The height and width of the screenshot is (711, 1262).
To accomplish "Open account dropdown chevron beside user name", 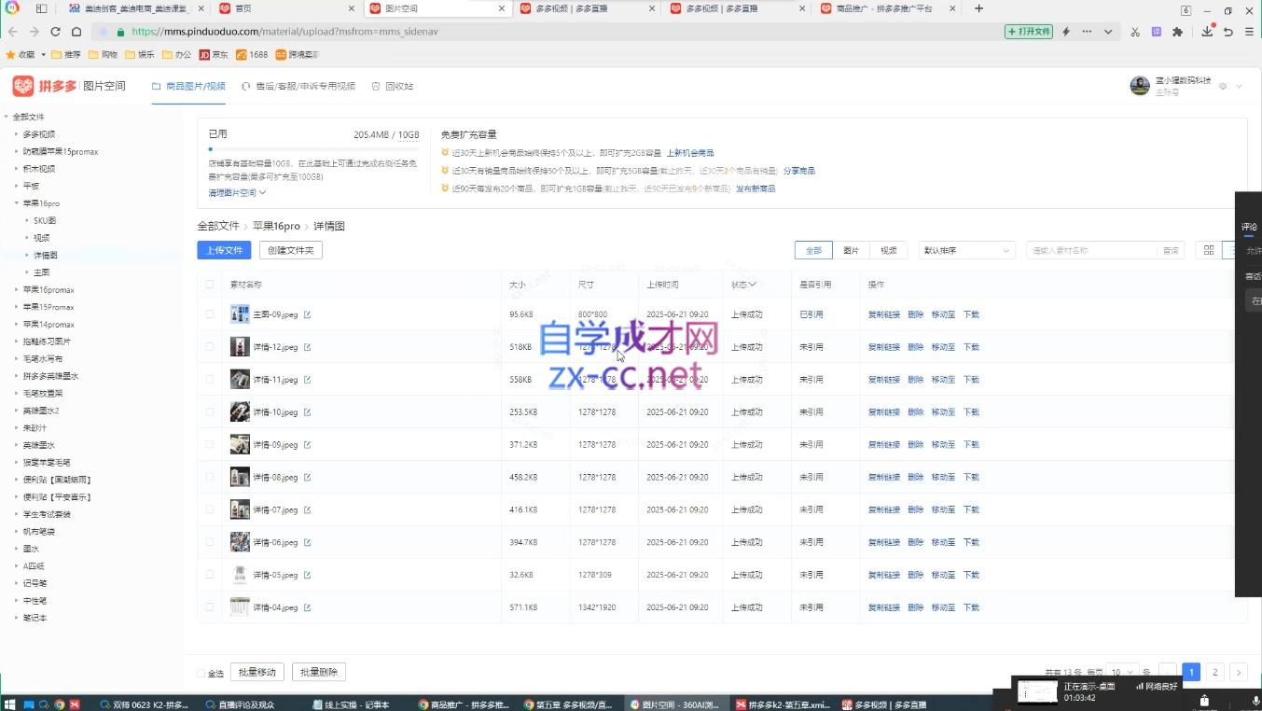I will click(x=1239, y=86).
